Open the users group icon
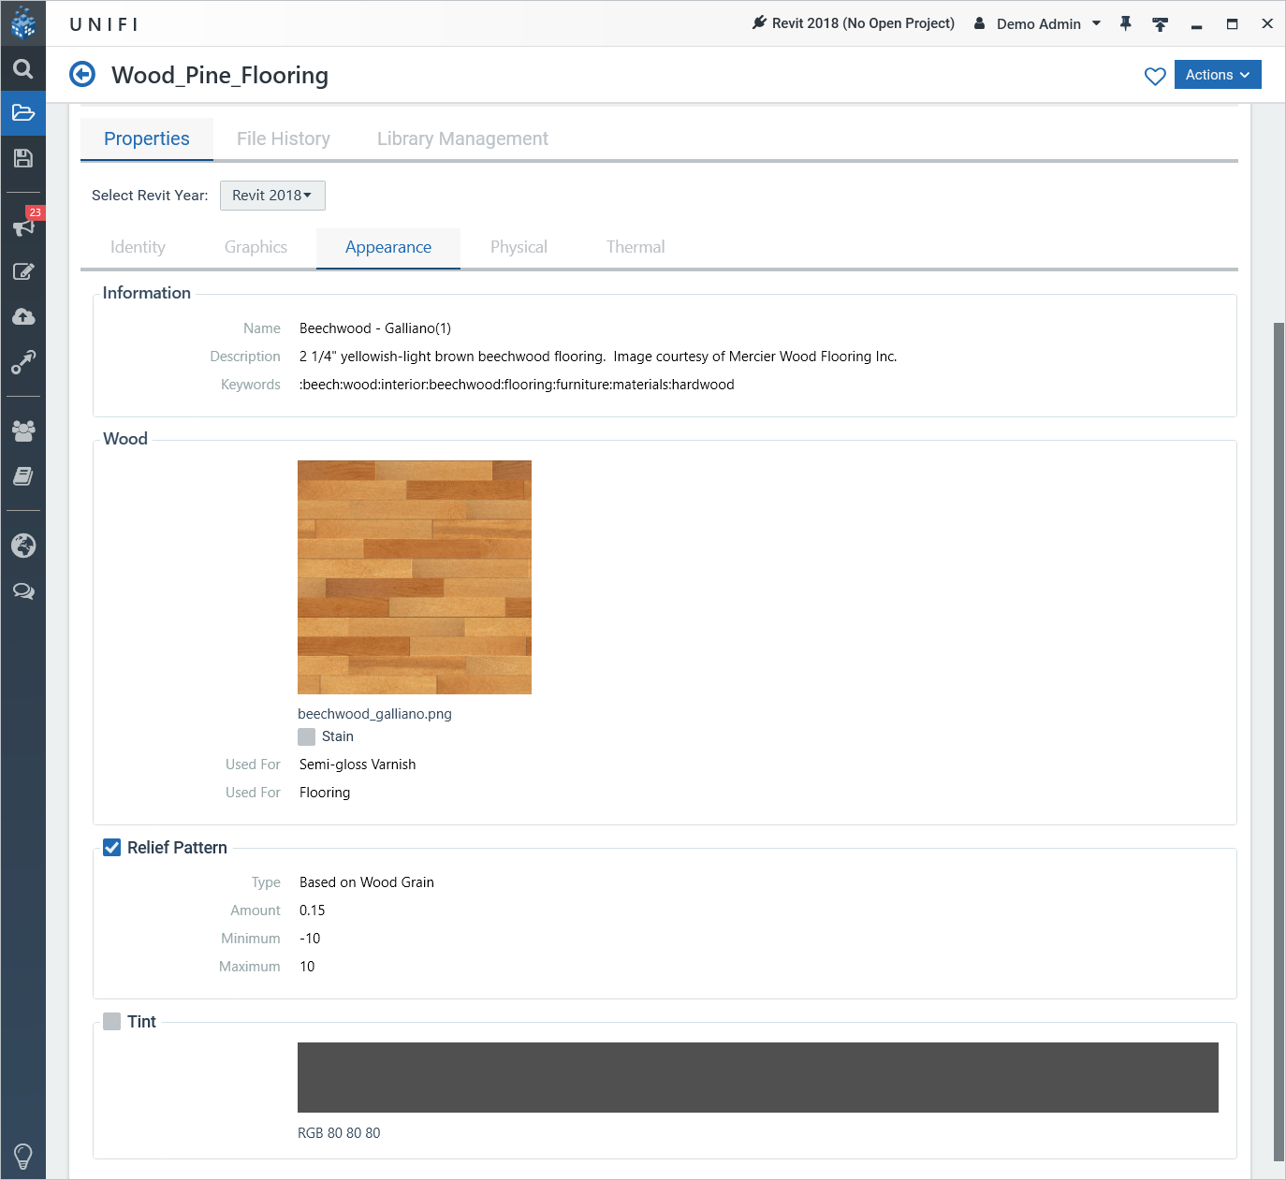Screen dimensions: 1286x1180 pyautogui.click(x=23, y=430)
